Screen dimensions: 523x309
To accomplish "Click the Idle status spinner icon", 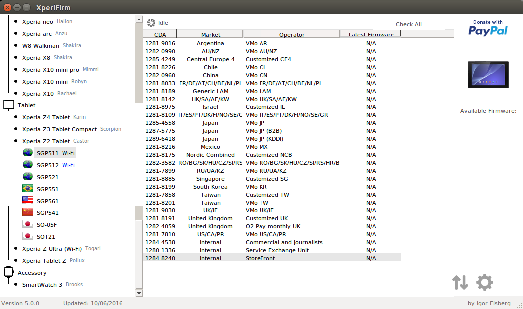I will point(151,23).
